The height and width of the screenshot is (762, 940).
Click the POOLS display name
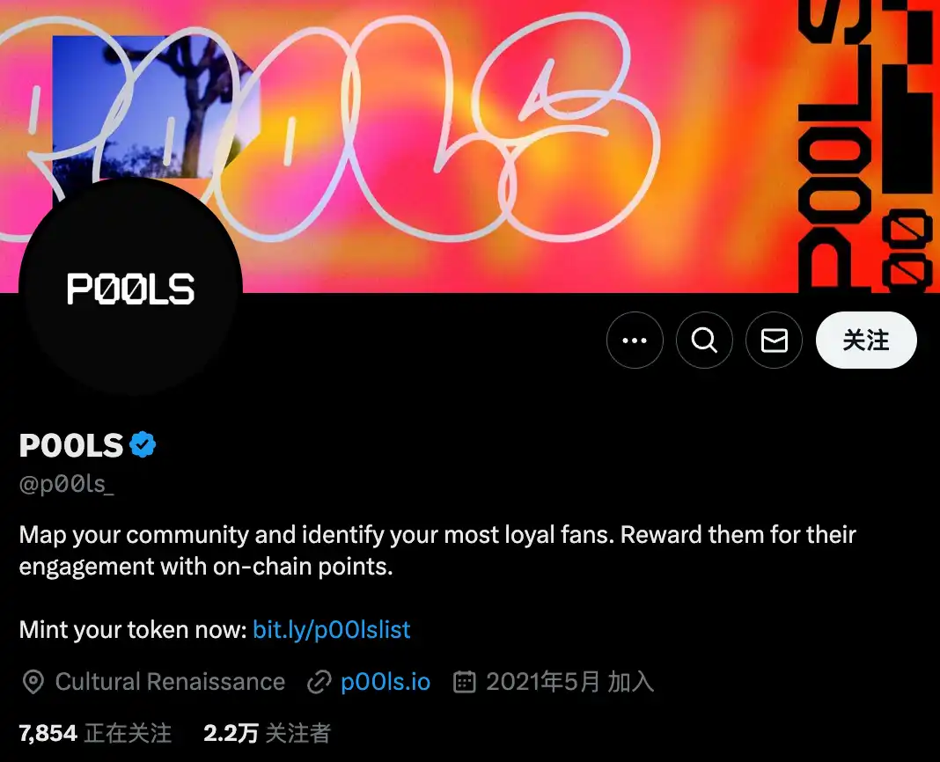(70, 445)
